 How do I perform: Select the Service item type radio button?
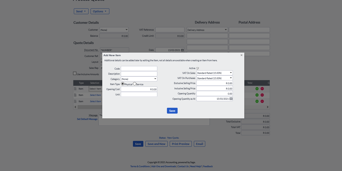(x=134, y=83)
